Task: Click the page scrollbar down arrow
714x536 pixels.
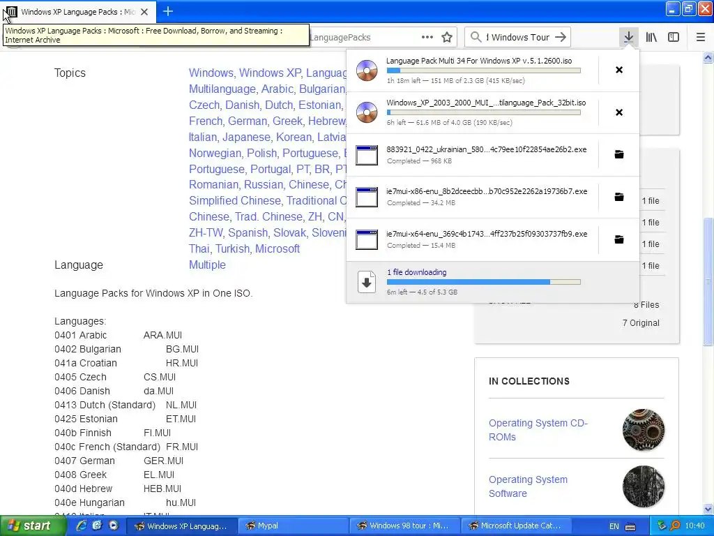Action: [708, 509]
